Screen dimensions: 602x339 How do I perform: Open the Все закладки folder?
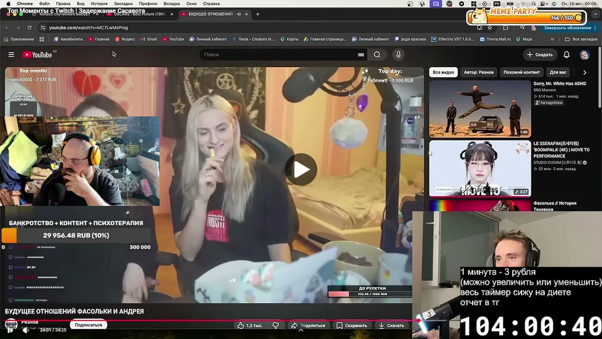coord(581,39)
